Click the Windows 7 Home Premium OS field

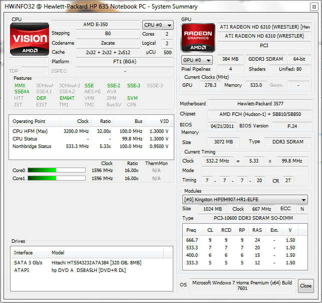pyautogui.click(x=242, y=285)
